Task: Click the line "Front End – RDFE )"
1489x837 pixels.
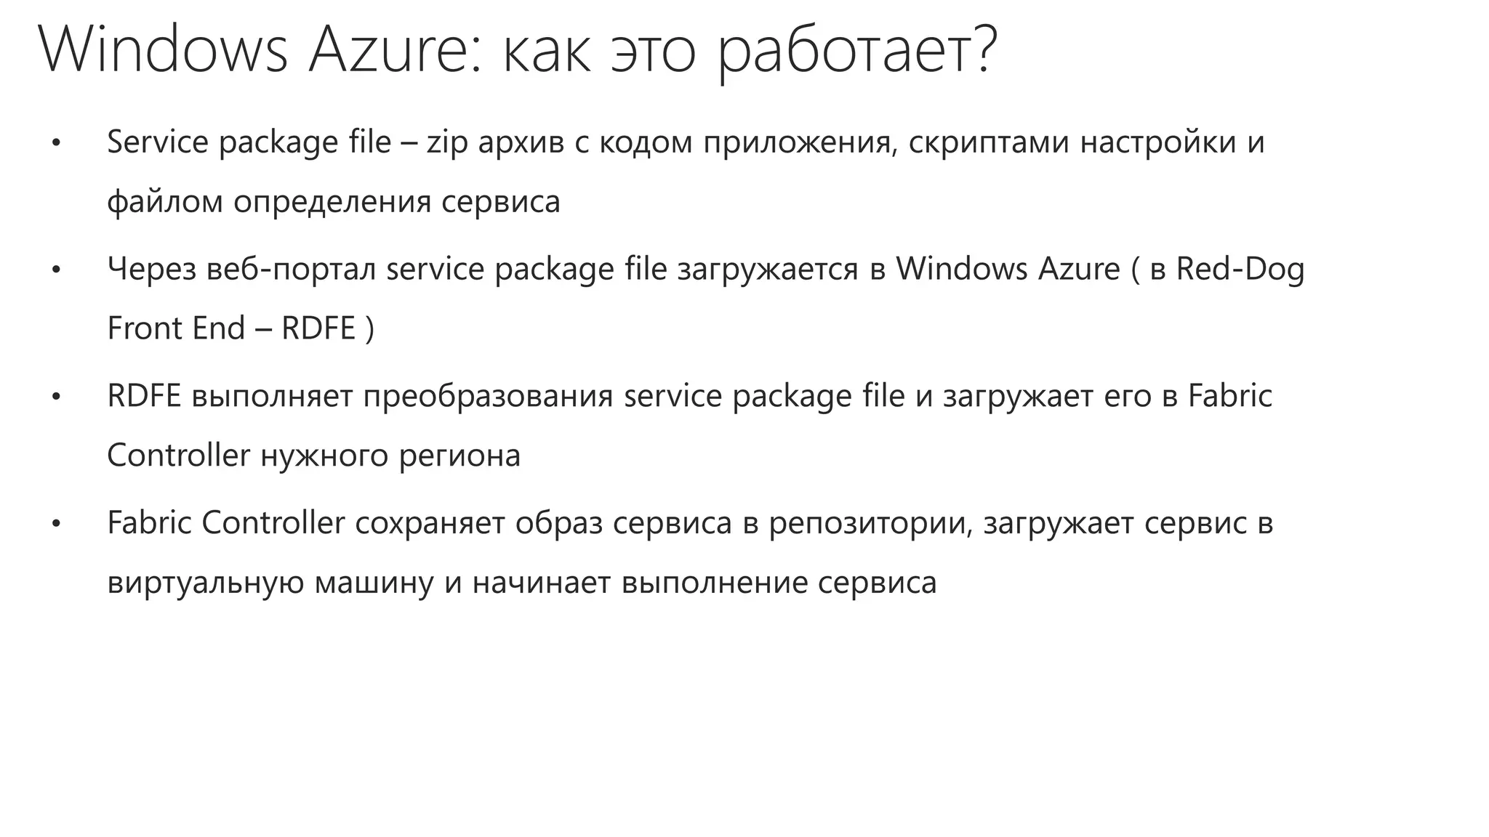Action: pyautogui.click(x=241, y=329)
